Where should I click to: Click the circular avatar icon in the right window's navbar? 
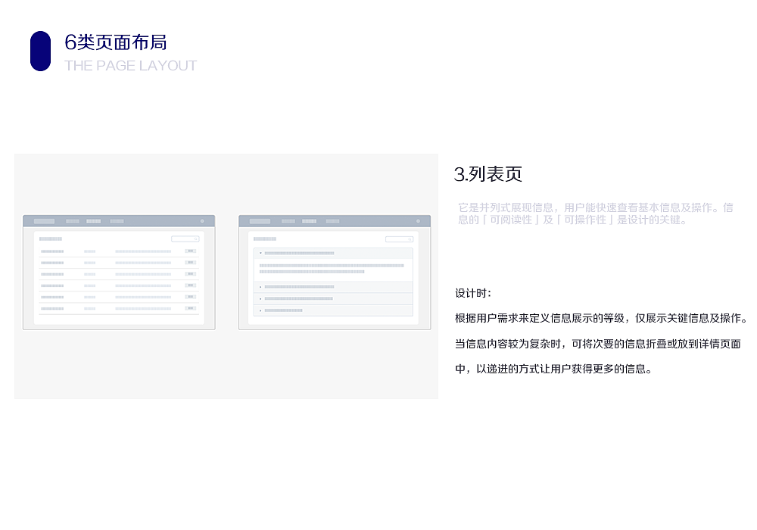point(418,221)
